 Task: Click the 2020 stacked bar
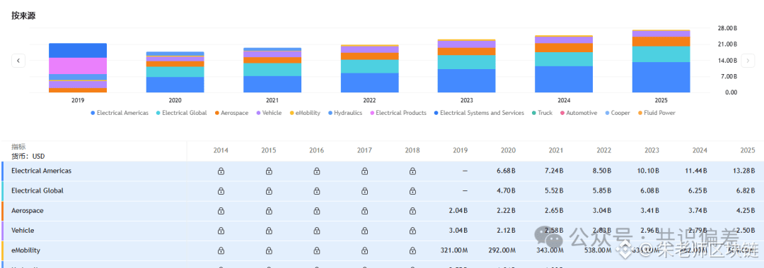point(175,73)
